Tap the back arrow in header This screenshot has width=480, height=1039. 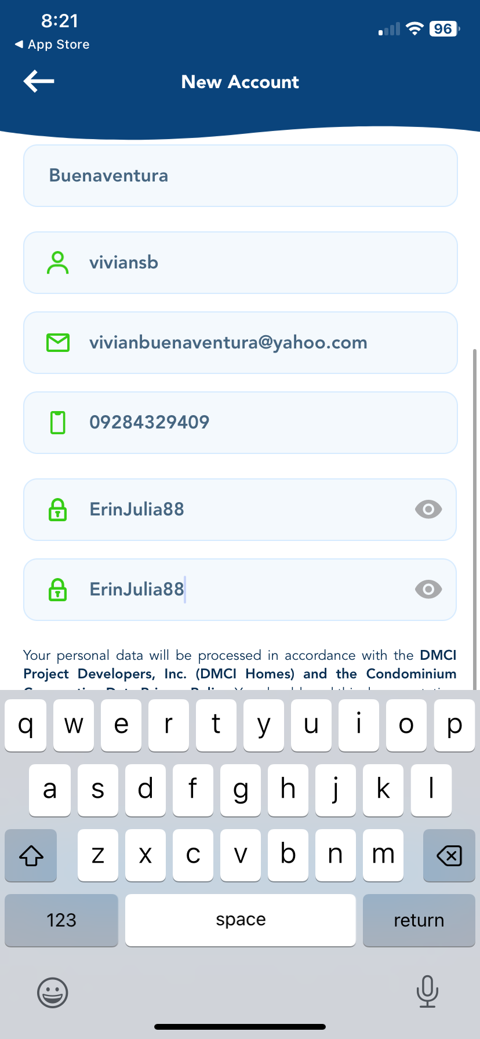pos(39,81)
